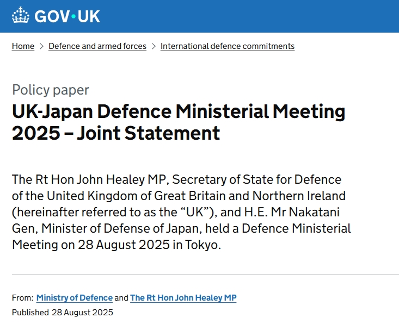Viewport: 399px width, 324px height.
Task: Click chevron before International defence commitments
Action: (154, 46)
